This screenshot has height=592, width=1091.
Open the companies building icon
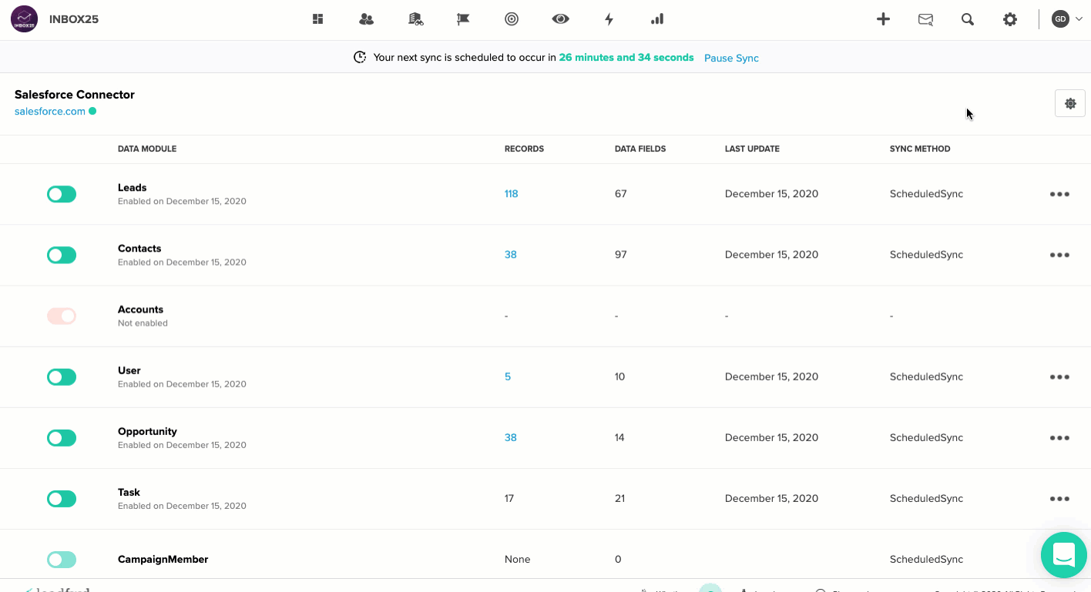415,19
